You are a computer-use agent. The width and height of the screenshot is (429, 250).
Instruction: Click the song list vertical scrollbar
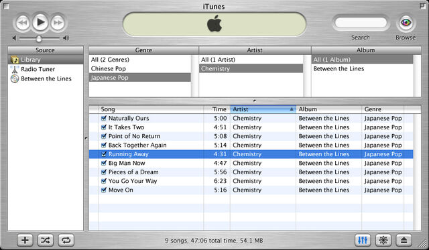coord(417,172)
